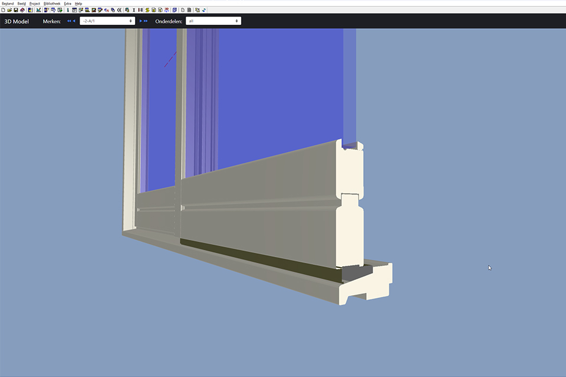
Task: Open the Bibliotheek menu
Action: (52, 4)
